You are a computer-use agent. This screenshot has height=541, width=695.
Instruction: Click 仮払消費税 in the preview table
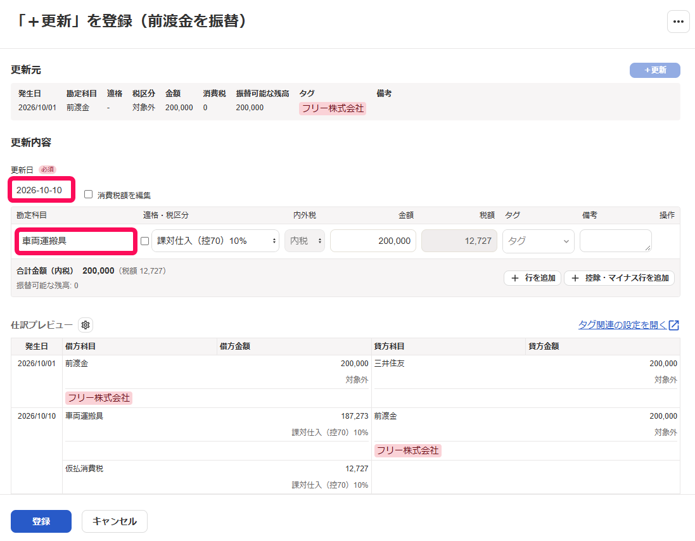point(84,469)
